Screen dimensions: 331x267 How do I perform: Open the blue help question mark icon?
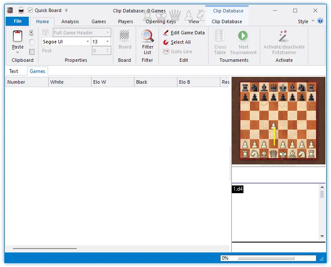(x=320, y=21)
